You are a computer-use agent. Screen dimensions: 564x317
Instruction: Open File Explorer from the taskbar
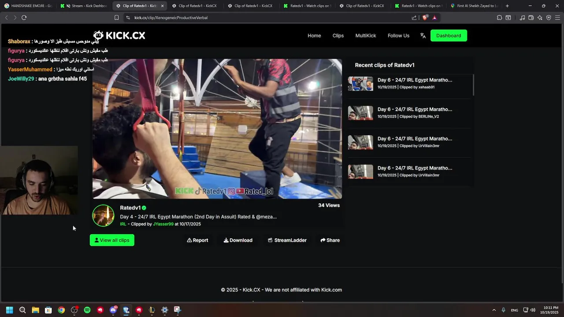coord(36,310)
